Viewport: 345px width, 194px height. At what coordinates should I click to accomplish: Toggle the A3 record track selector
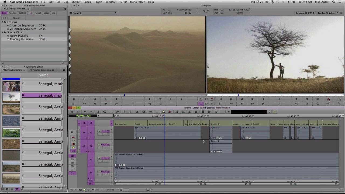91,160
